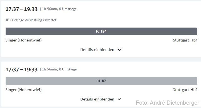Expand Details einblenden for the RE 87 connection
This screenshot has height=108, width=201.
[x=101, y=99]
